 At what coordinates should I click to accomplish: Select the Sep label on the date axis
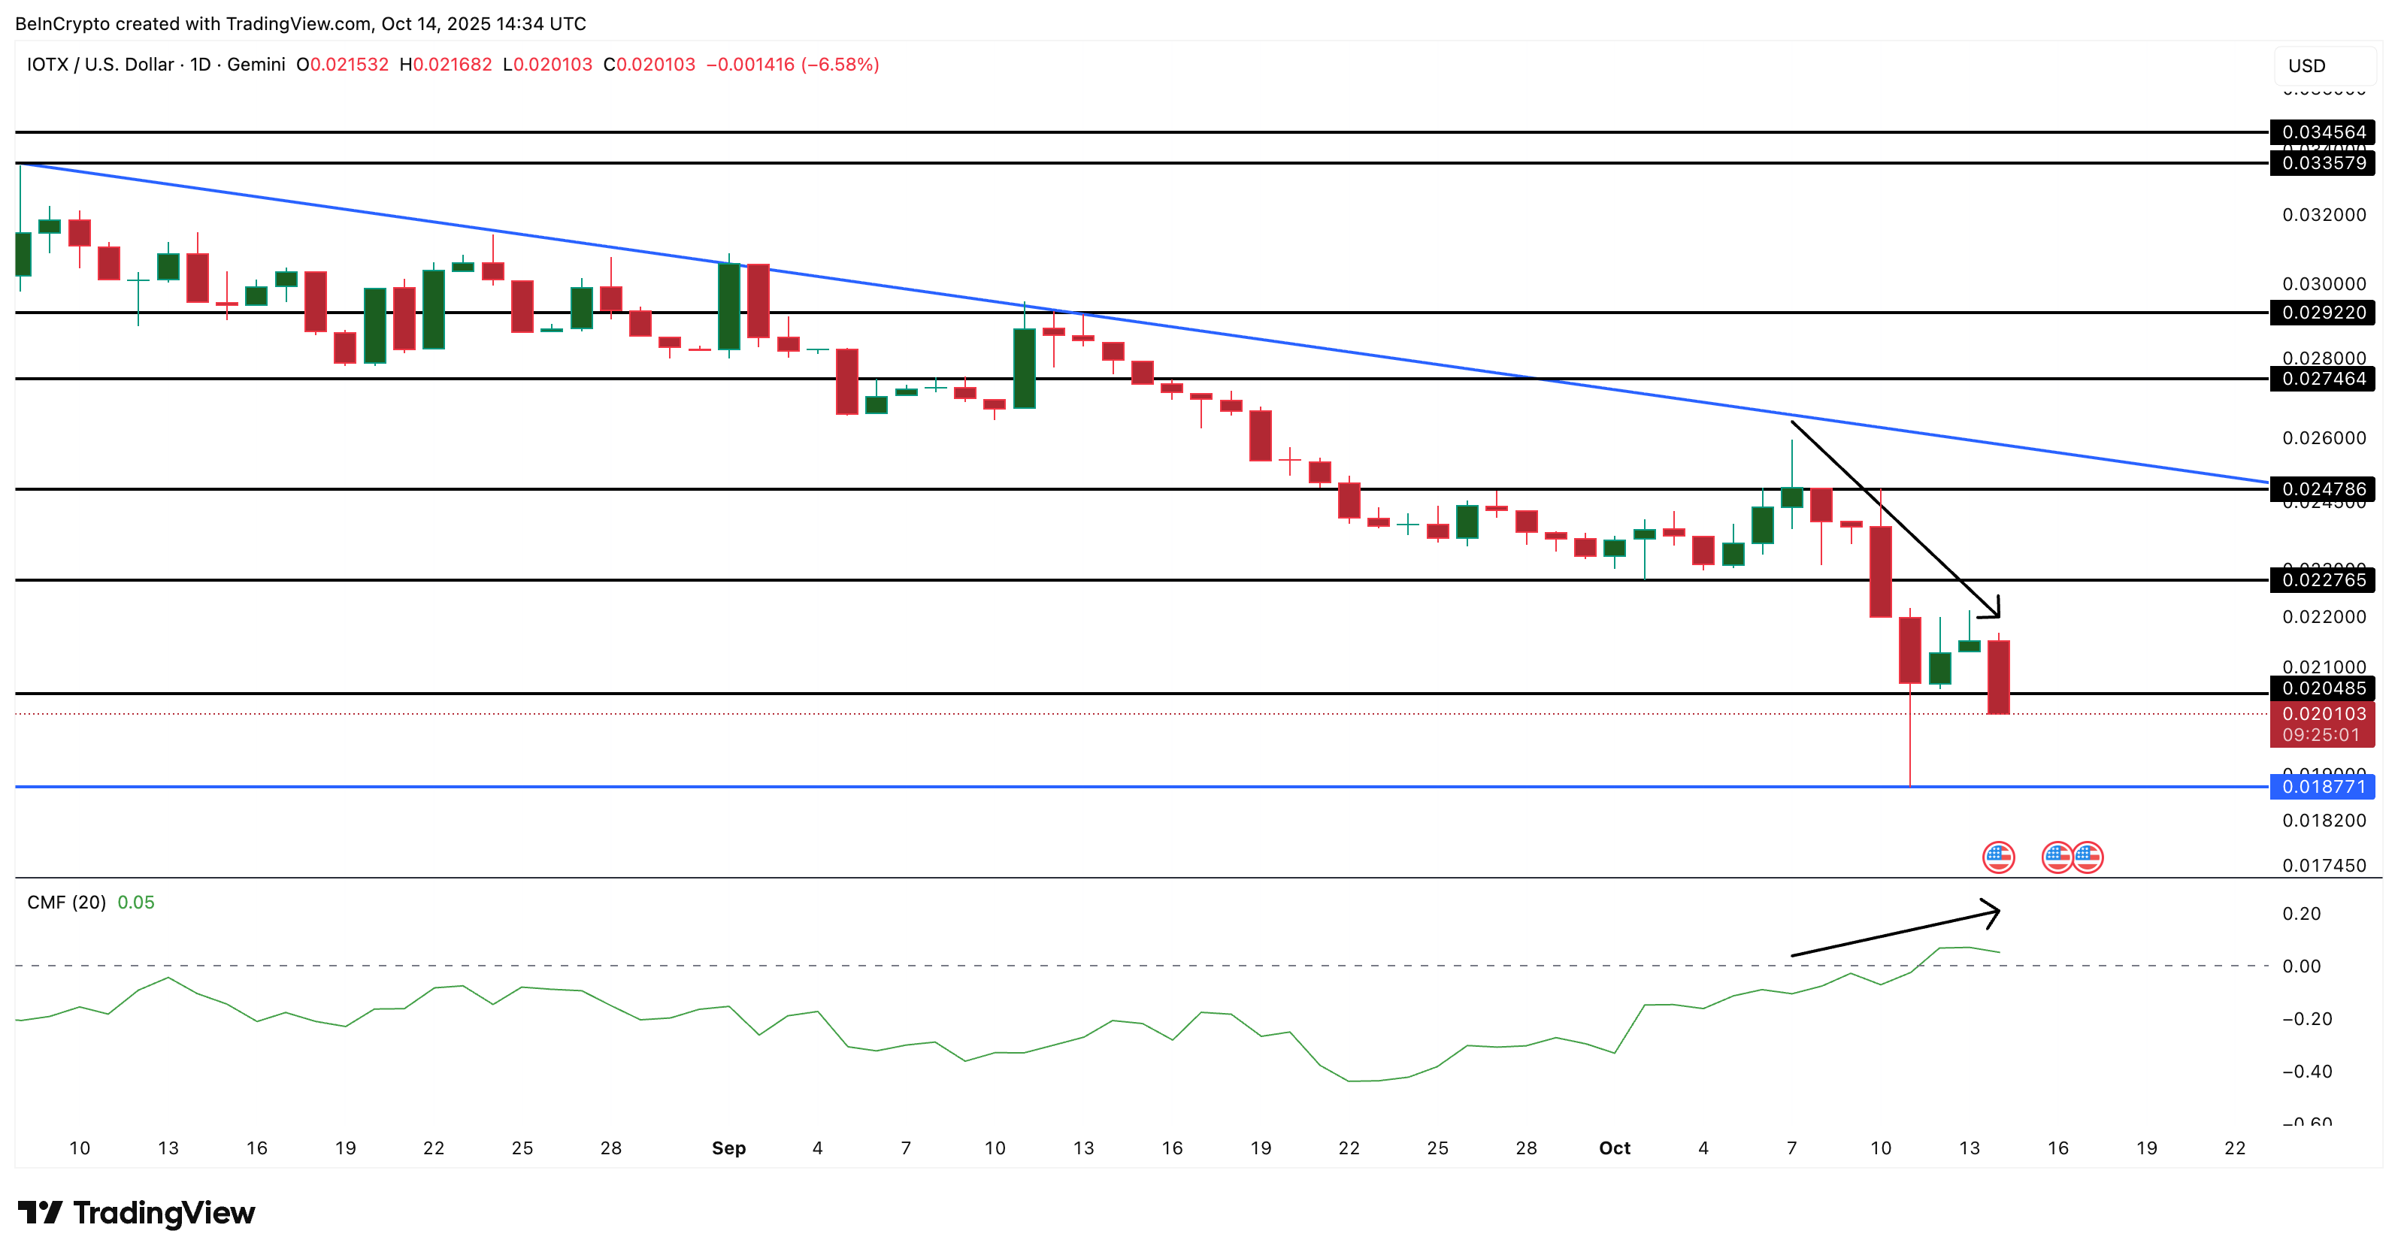(x=730, y=1148)
